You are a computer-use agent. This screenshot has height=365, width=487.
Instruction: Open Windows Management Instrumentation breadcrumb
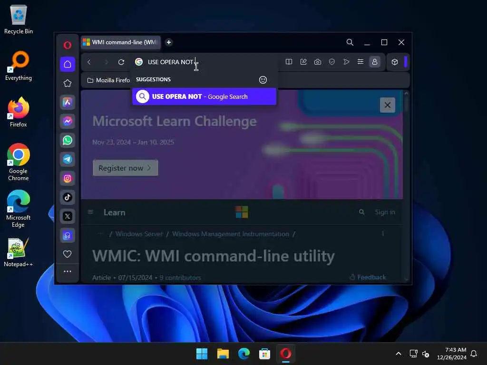click(231, 234)
